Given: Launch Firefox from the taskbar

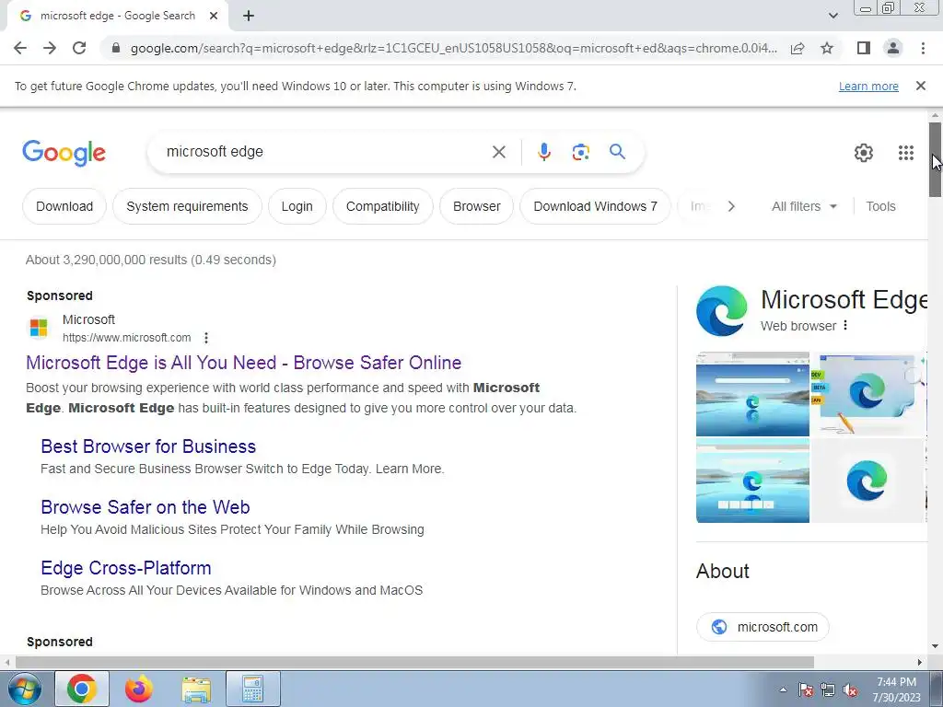Looking at the screenshot, I should pos(139,689).
